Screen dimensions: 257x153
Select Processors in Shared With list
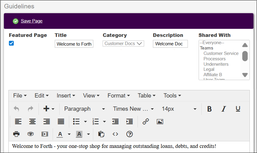click(214, 59)
